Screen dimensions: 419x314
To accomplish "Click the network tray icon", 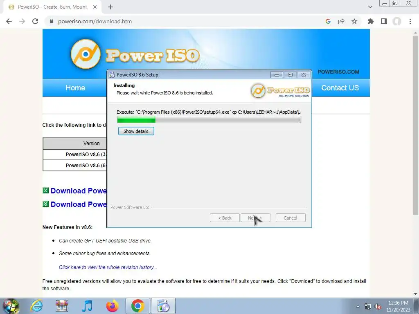I will tap(368, 307).
